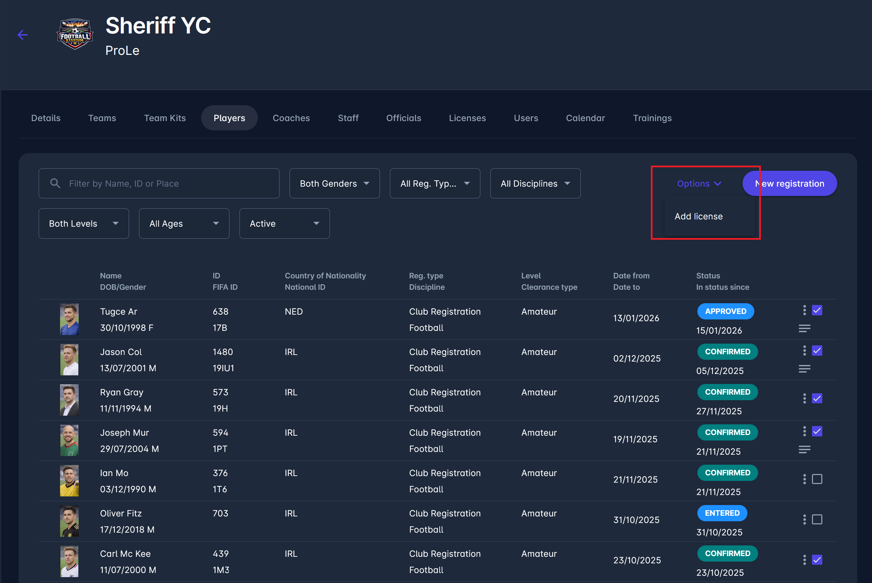Expand the Both Genders dropdown
Screen dimensions: 872x583
tap(334, 183)
